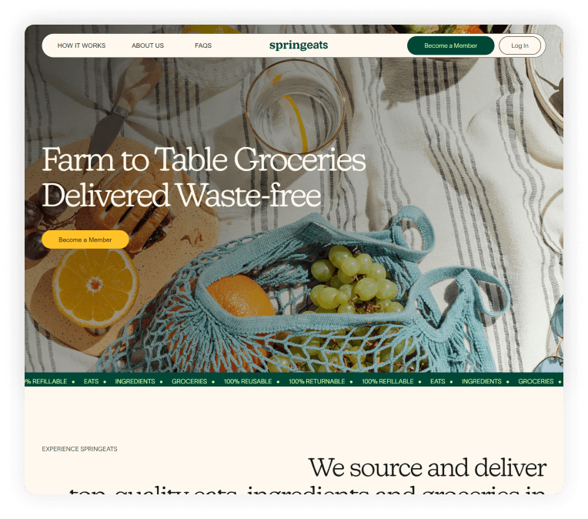Click 100% REFILLABLE in the ticker center

pyautogui.click(x=388, y=381)
